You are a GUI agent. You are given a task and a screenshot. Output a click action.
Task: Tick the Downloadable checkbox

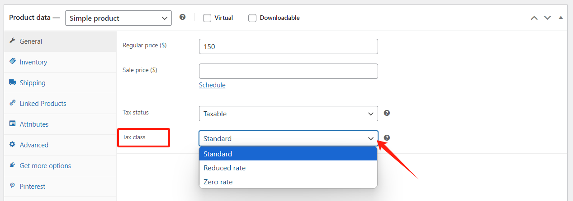tap(252, 18)
